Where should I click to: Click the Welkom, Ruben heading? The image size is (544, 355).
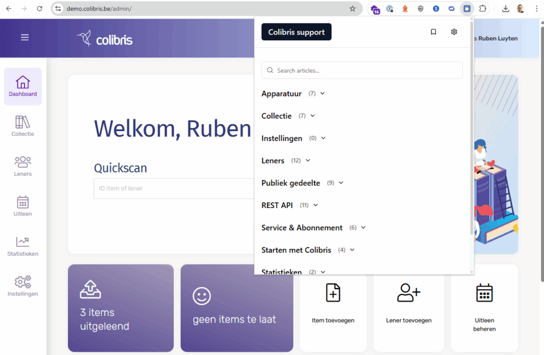point(173,128)
